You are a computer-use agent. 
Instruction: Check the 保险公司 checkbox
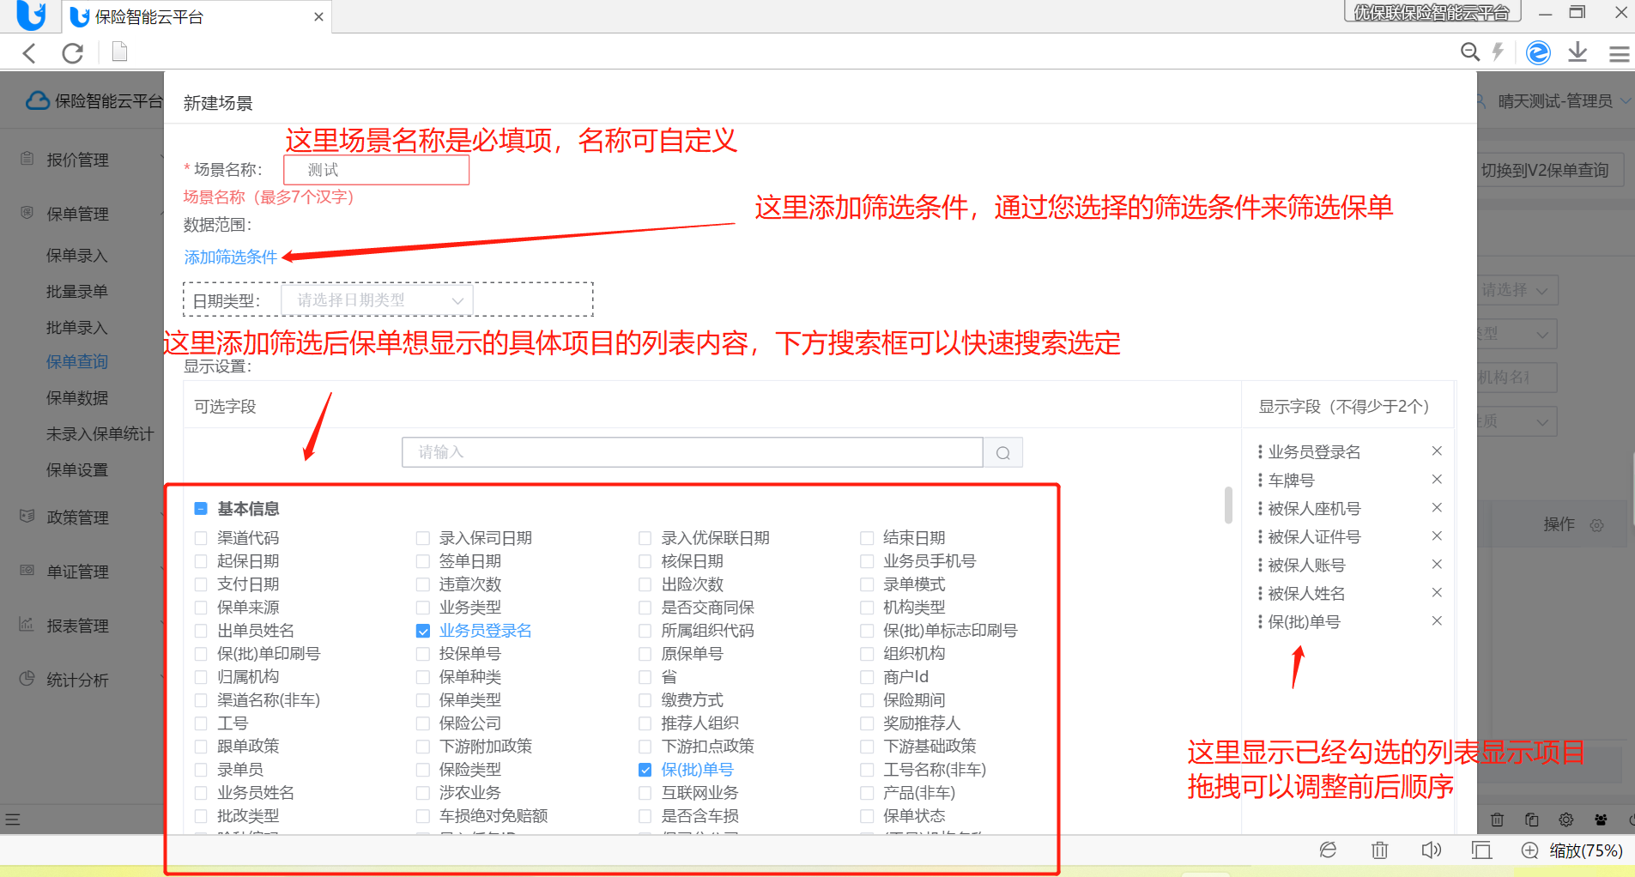(423, 723)
